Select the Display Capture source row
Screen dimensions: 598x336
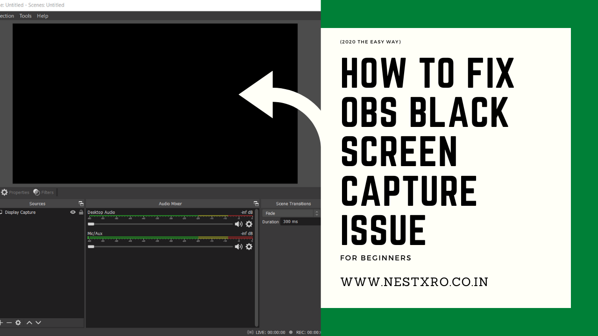42,212
